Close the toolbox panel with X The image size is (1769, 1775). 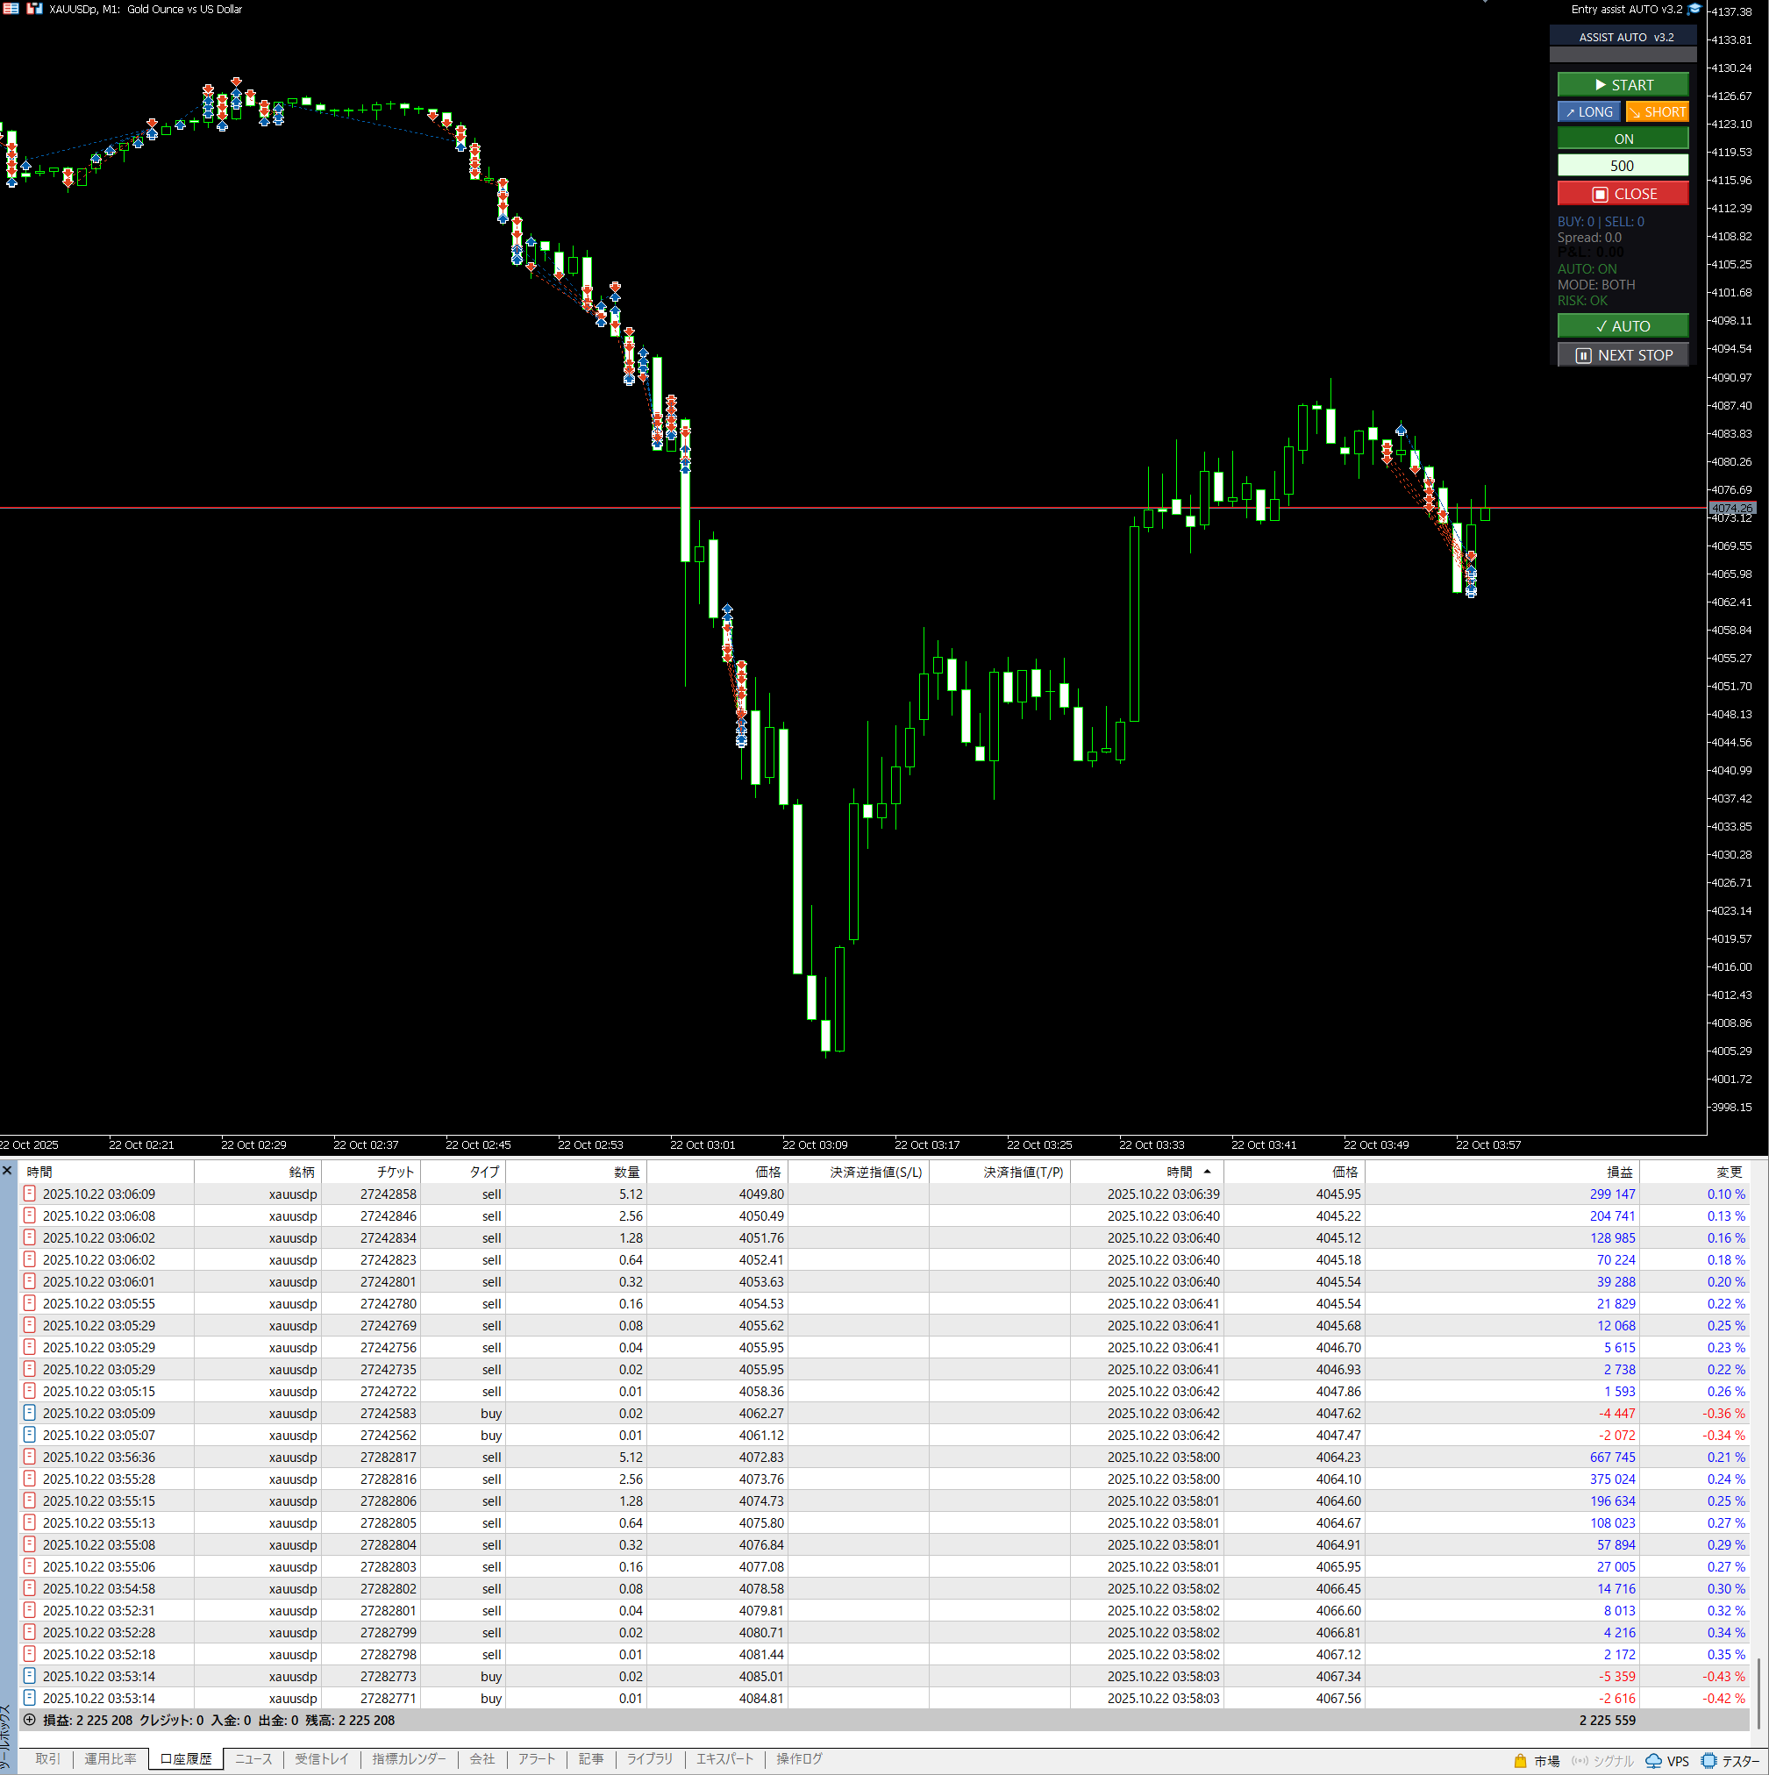click(7, 1171)
